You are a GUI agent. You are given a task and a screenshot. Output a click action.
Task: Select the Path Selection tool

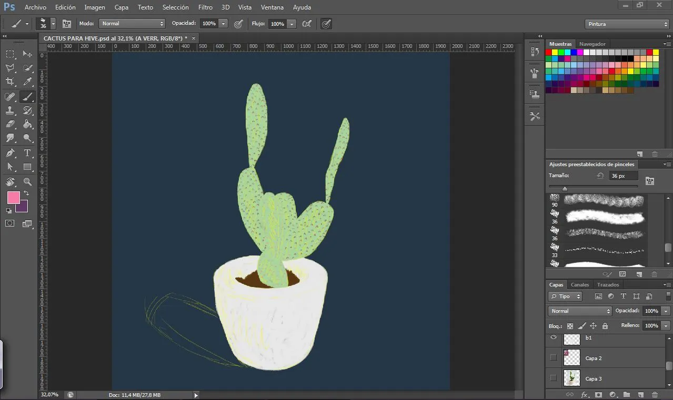coord(10,167)
